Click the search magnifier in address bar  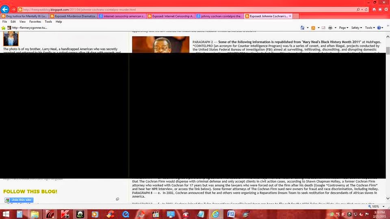[x=358, y=10]
